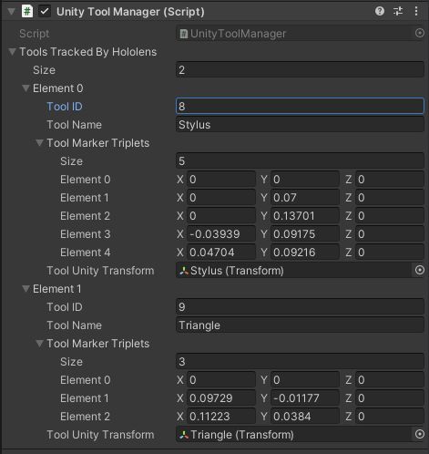Click X field with value 0.11223

pyautogui.click(x=221, y=417)
